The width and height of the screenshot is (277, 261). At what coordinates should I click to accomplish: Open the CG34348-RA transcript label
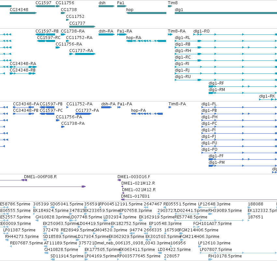pos(23,64)
